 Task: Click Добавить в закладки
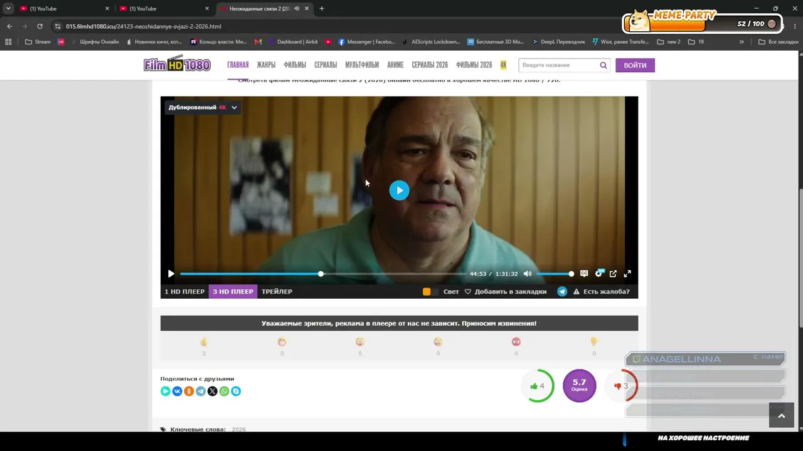(506, 291)
